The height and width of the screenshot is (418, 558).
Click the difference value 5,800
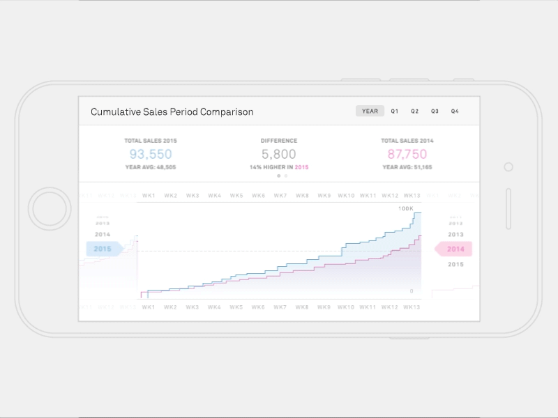tap(278, 155)
